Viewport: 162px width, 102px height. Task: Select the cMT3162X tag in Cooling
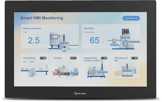coord(74,73)
